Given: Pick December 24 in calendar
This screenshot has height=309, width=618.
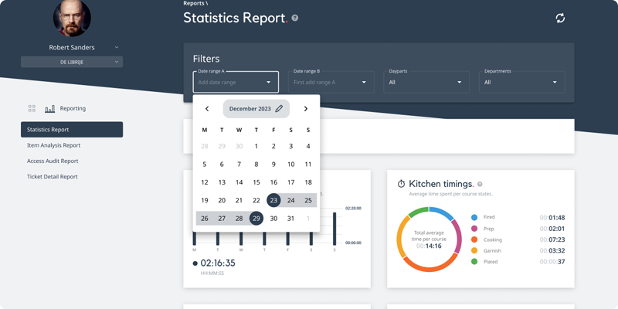Looking at the screenshot, I should 291,200.
